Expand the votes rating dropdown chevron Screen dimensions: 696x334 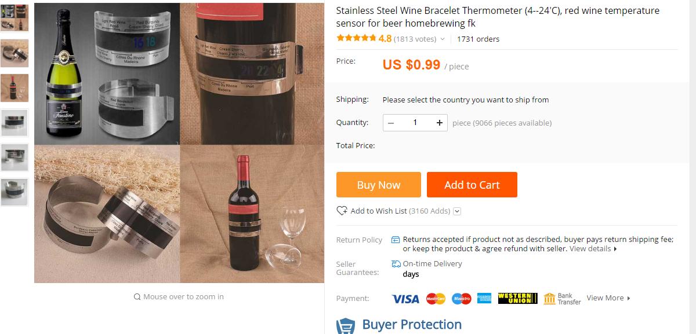pos(443,39)
